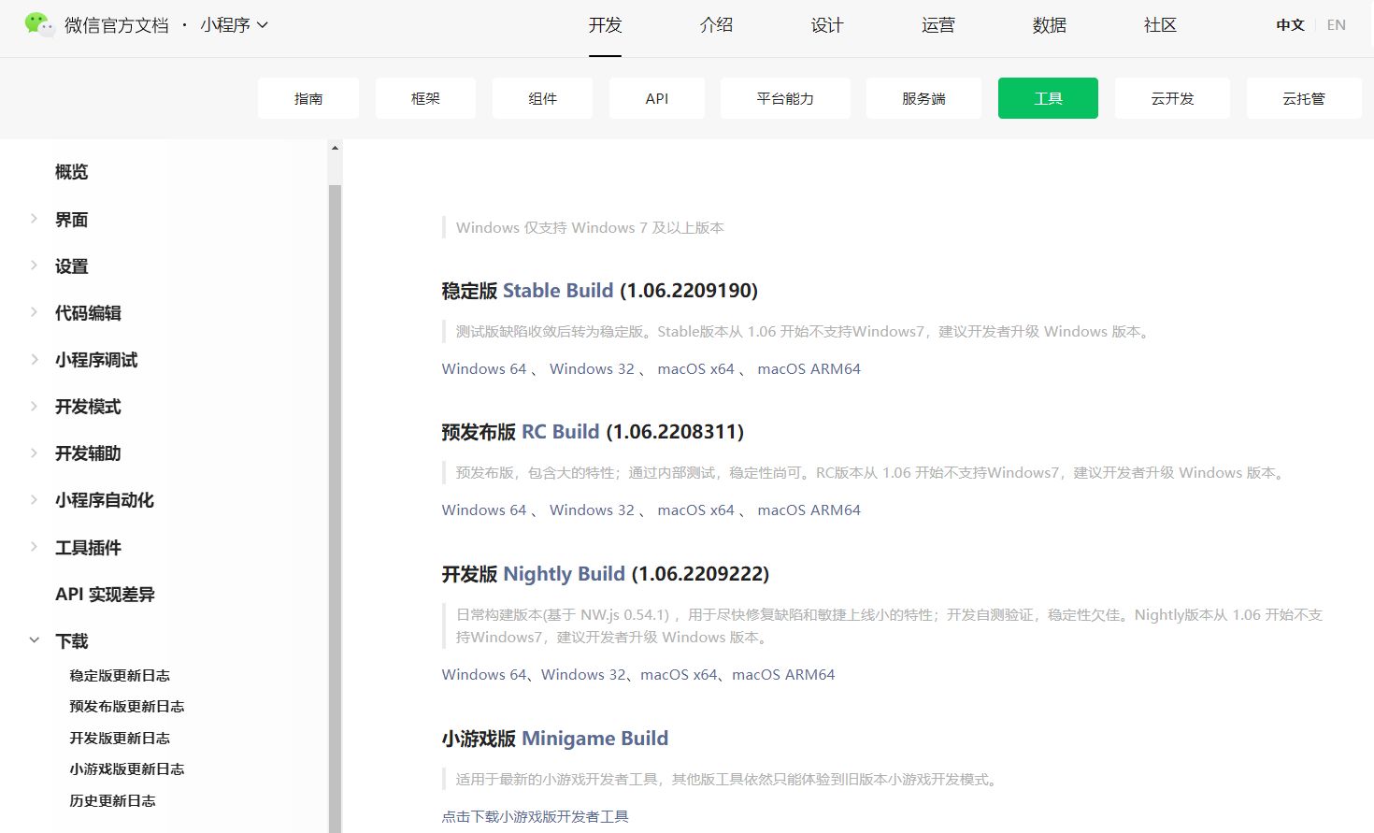Open the 服务端 section button
Viewport: 1374px width, 833px height.
coord(923,98)
